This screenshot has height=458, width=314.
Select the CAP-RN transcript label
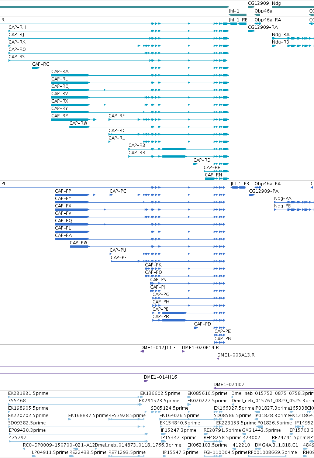214,175
